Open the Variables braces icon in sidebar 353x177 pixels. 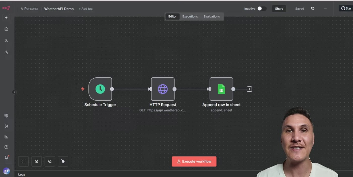tap(6, 126)
